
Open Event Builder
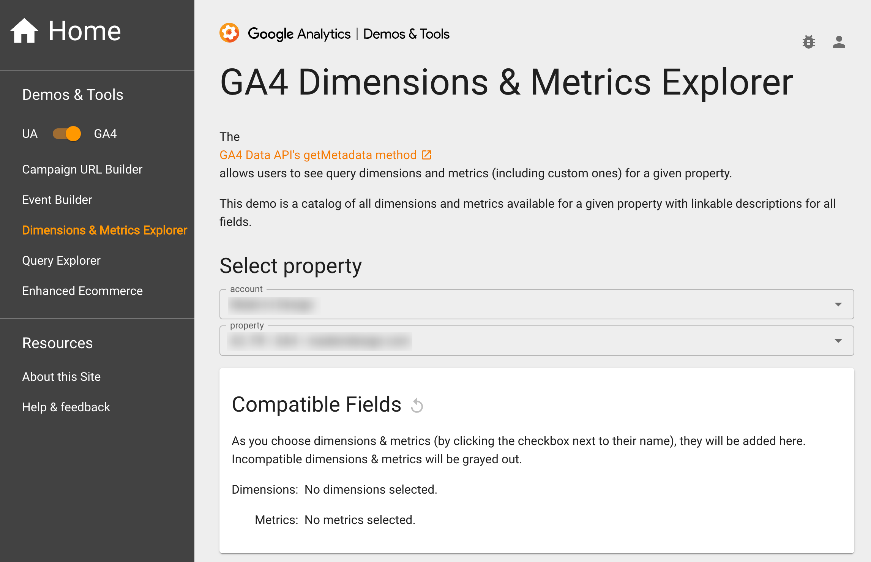point(57,199)
